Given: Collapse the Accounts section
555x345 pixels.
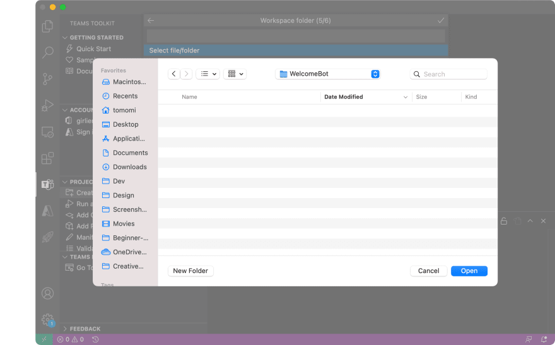Looking at the screenshot, I should coord(65,110).
